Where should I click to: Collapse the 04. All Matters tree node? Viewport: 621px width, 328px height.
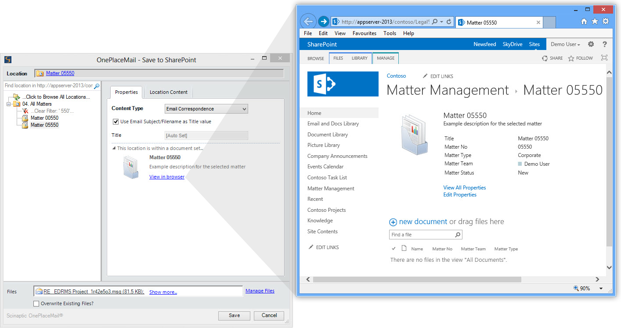[9, 104]
